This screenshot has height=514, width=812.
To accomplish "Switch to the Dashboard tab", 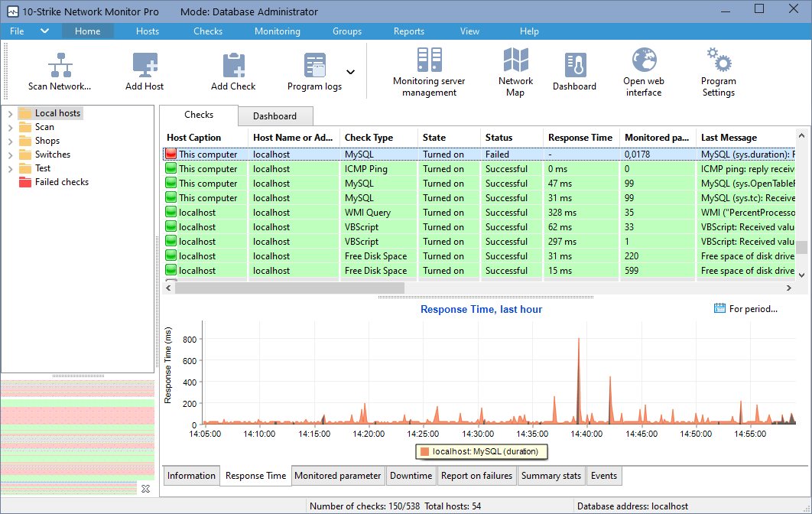I will click(275, 116).
